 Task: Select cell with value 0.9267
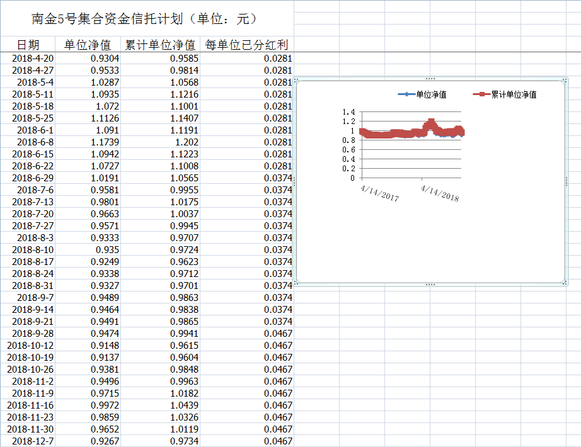coord(88,441)
